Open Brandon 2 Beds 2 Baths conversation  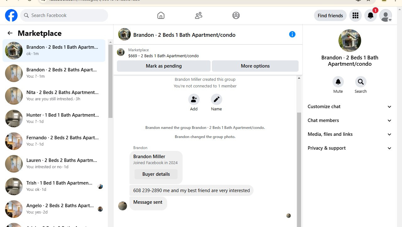point(54,73)
